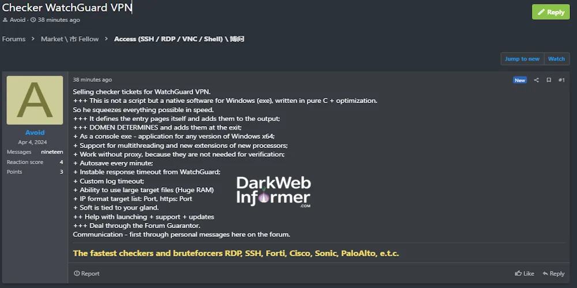Click the reply arrow icon in post footer
This screenshot has height=288, width=577.
[x=545, y=274]
